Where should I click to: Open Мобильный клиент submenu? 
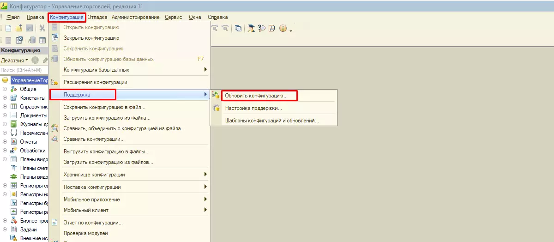pyautogui.click(x=129, y=210)
